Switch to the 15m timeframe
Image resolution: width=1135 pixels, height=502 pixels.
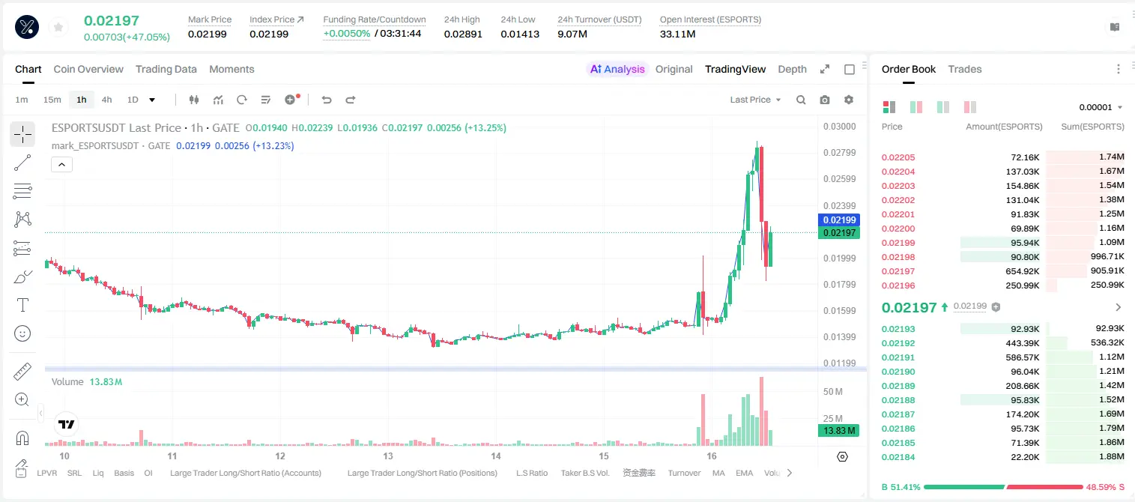pyautogui.click(x=52, y=100)
